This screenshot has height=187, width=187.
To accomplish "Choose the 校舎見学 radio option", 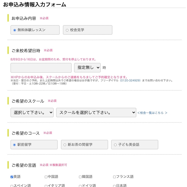I will coord(67,30).
